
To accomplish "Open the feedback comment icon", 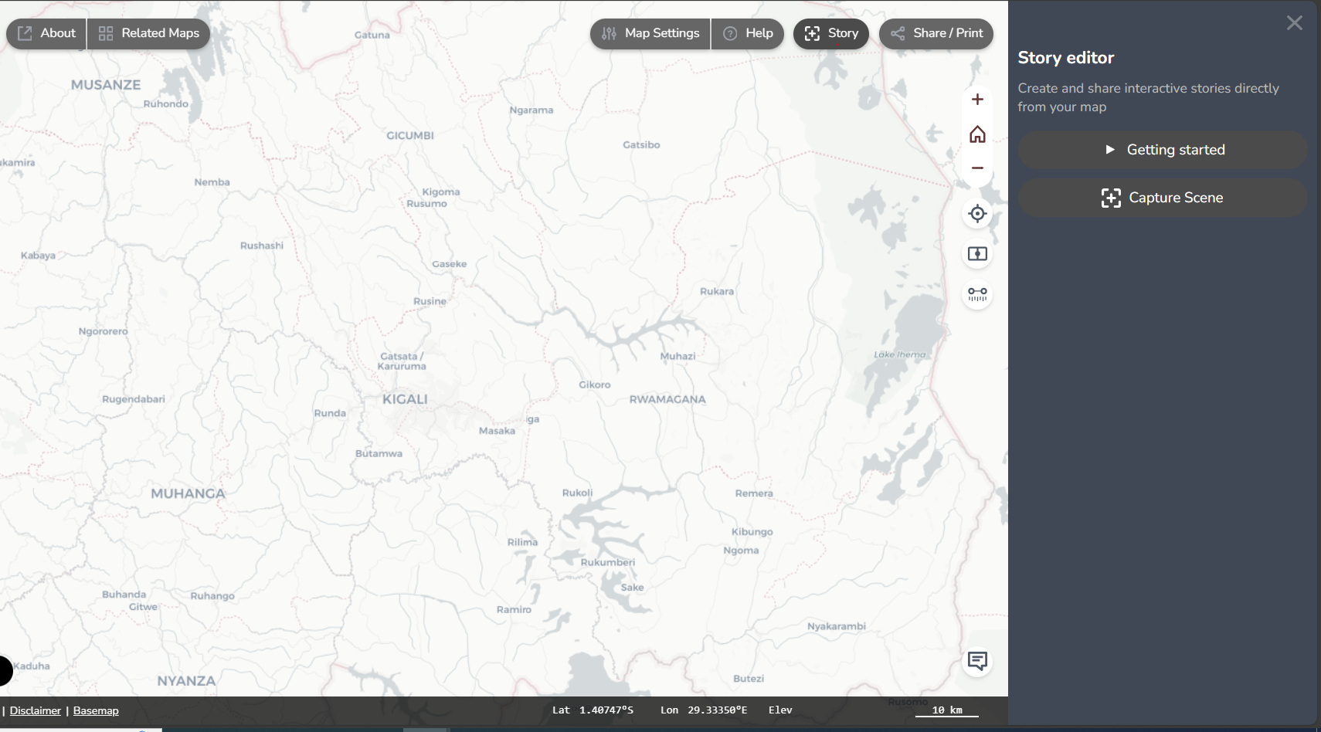I will (x=977, y=661).
